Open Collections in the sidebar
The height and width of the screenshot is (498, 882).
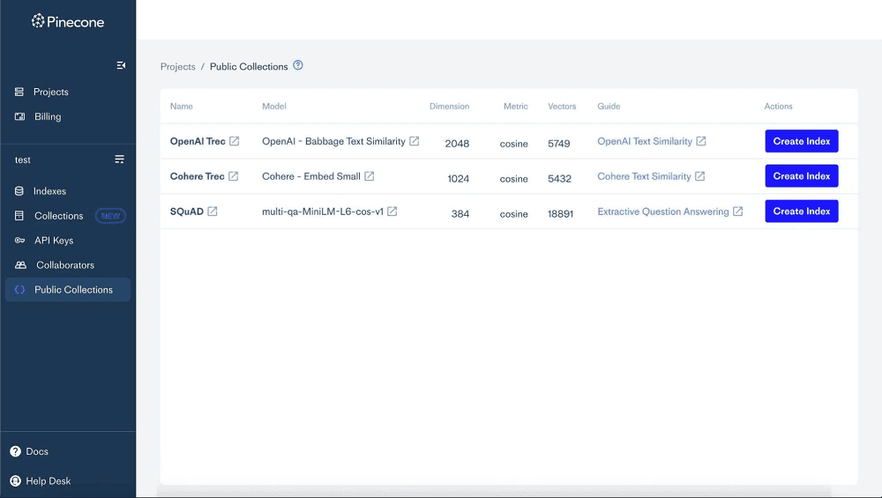[58, 216]
